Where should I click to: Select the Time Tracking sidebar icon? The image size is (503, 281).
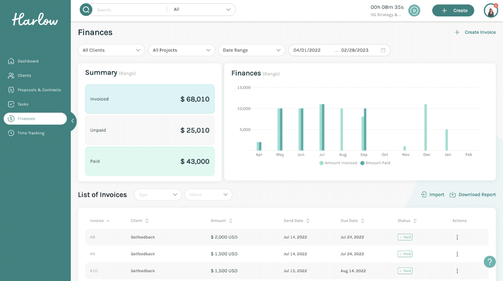click(11, 133)
